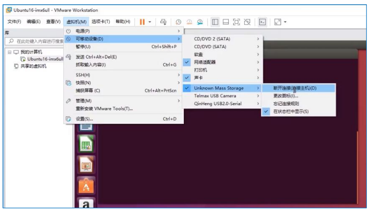Click the 虚拟机(M) menu
The width and height of the screenshot is (369, 209).
(76, 22)
